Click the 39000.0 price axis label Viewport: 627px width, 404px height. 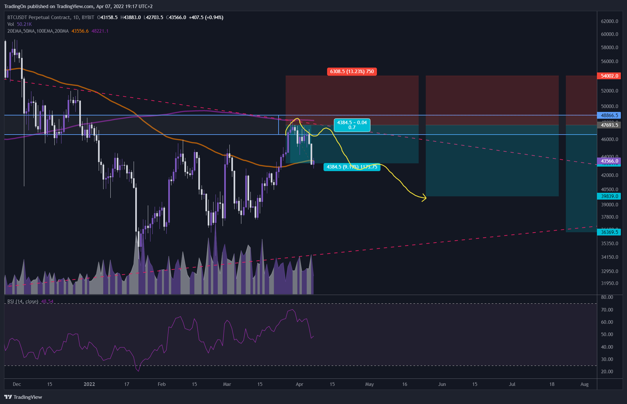point(609,205)
